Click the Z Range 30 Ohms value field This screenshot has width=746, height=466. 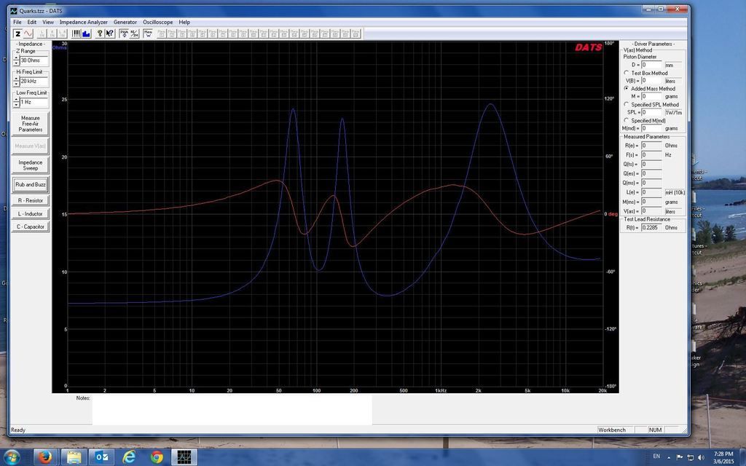(x=34, y=60)
